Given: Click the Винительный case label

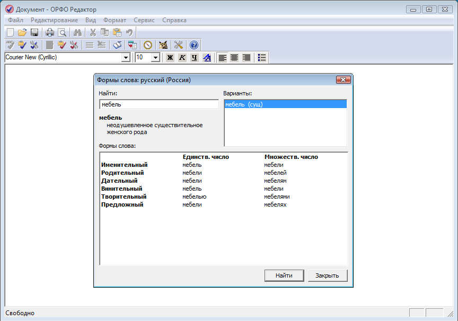Looking at the screenshot, I should (x=121, y=189).
